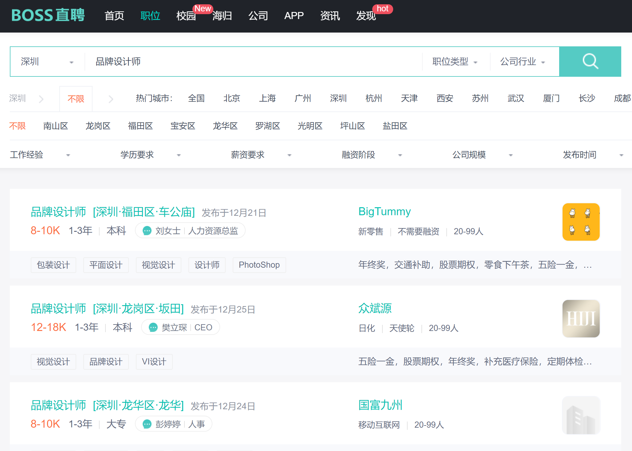Open the 发现 navigation item
This screenshot has height=451, width=632.
point(365,16)
